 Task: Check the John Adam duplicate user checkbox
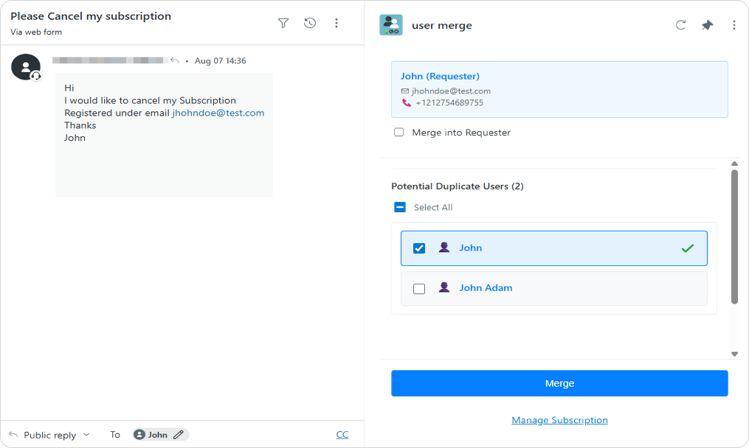(x=419, y=289)
